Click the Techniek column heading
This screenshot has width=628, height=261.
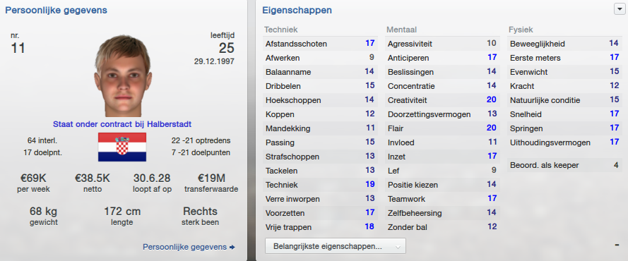coord(280,30)
